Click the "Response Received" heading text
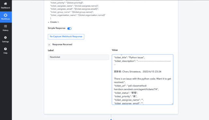Screen dimensions: 209x120 pyautogui.click(x=62, y=44)
